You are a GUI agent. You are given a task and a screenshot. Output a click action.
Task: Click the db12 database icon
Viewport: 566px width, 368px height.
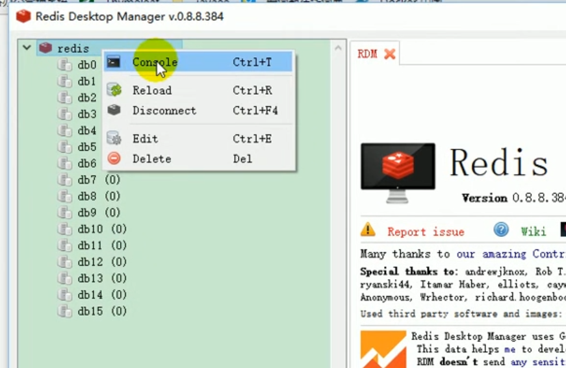click(65, 262)
